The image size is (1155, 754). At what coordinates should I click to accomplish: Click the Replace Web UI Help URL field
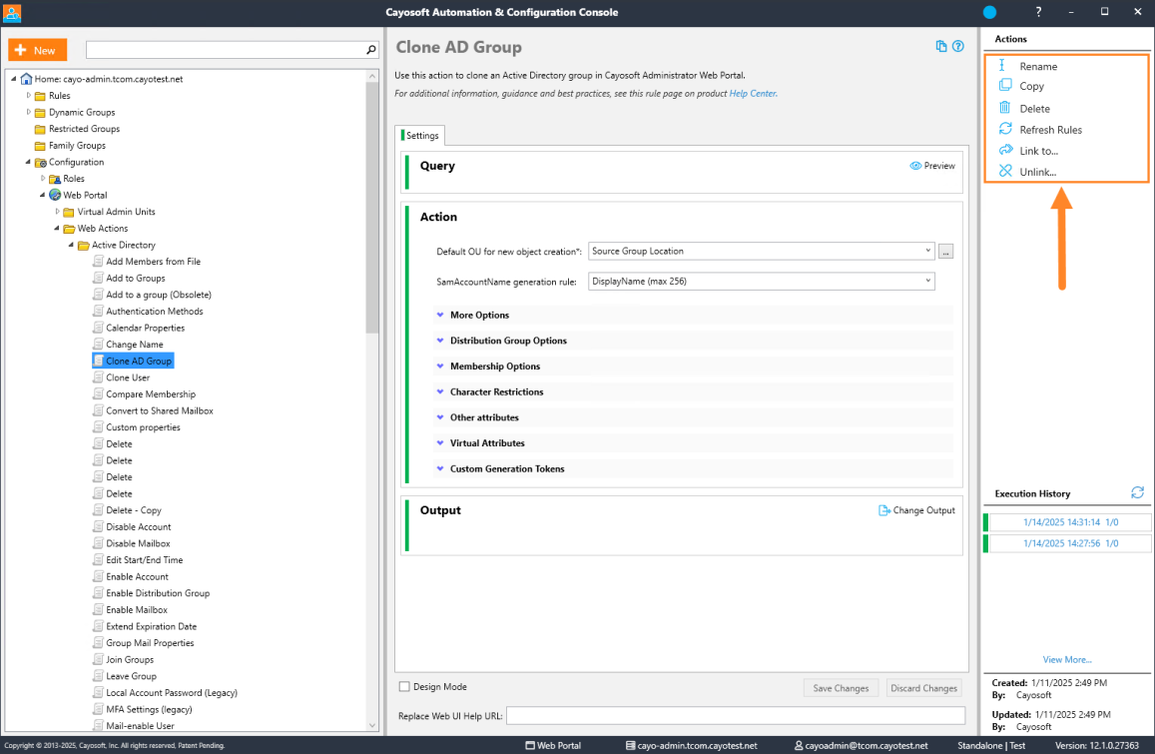tap(735, 716)
